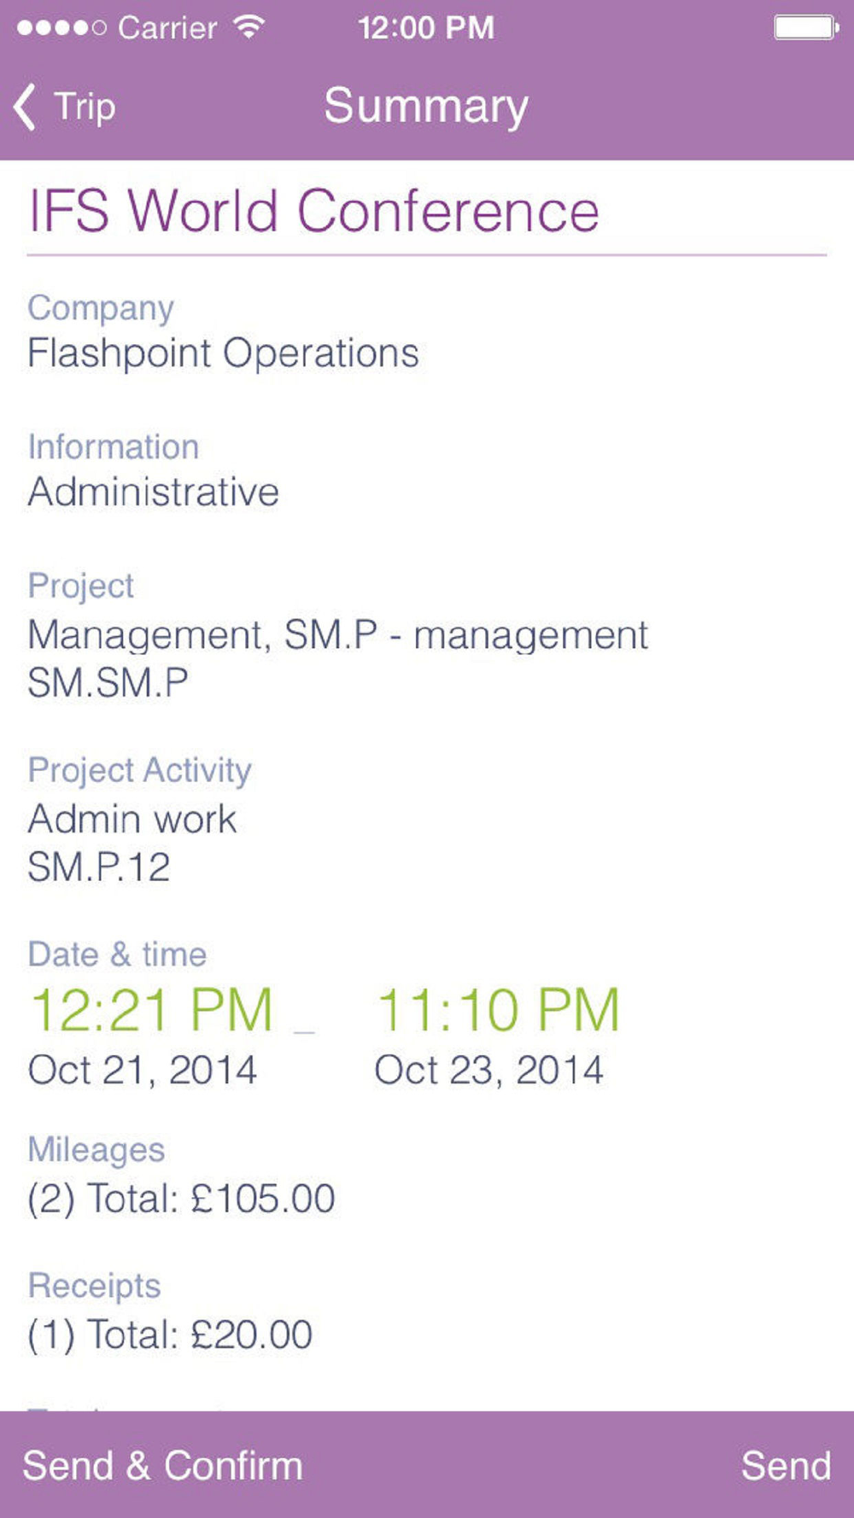Open the Management, SM.P project entry

point(337,658)
